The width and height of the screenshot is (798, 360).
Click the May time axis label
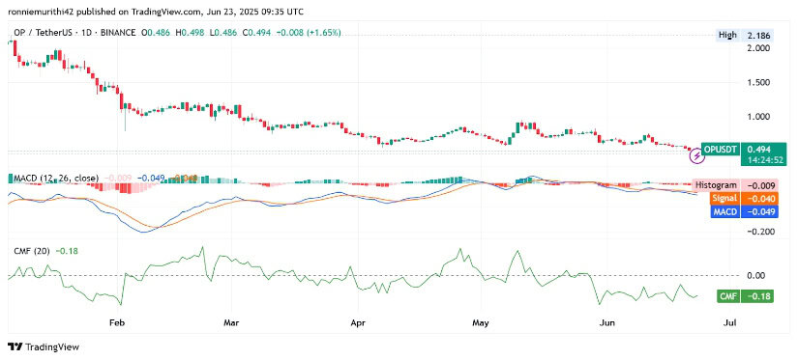481,322
